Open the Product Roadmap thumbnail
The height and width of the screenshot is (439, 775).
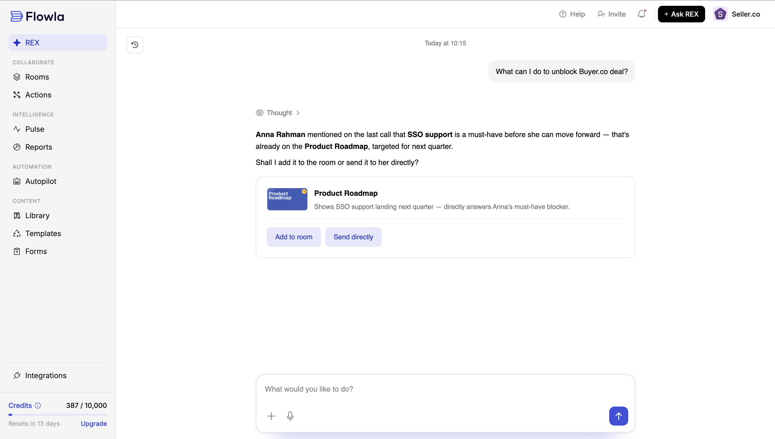(287, 199)
